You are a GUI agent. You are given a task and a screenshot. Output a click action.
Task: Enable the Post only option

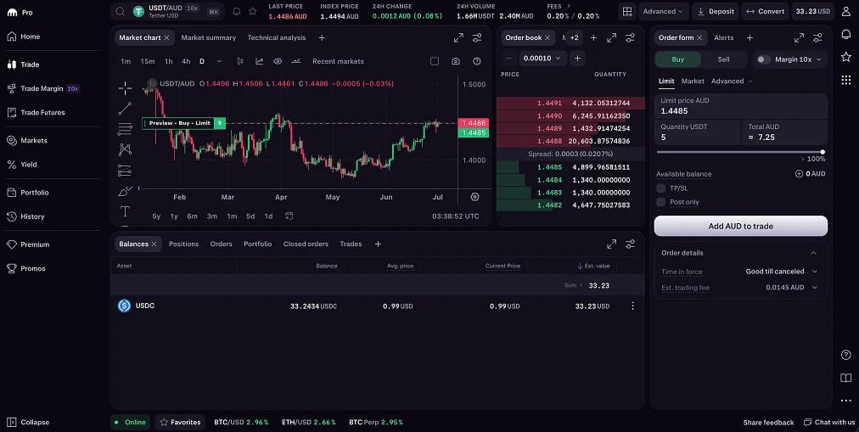tap(660, 202)
